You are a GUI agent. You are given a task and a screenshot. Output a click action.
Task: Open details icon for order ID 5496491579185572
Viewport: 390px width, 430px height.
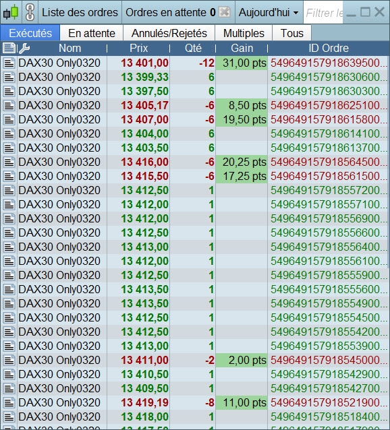[x=9, y=190]
